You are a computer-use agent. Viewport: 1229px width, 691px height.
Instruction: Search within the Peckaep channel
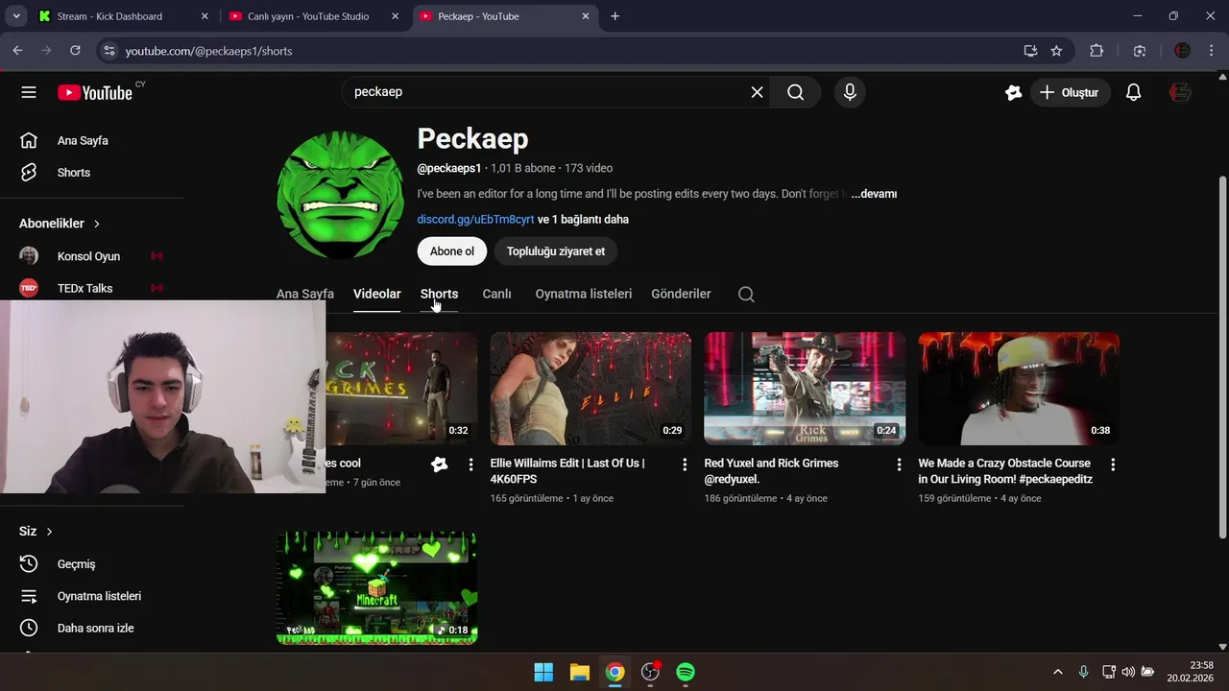(746, 294)
